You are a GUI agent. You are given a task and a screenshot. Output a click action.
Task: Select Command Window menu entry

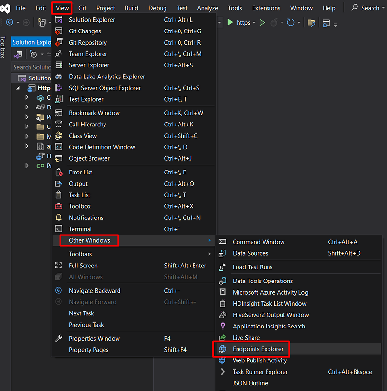click(298, 242)
